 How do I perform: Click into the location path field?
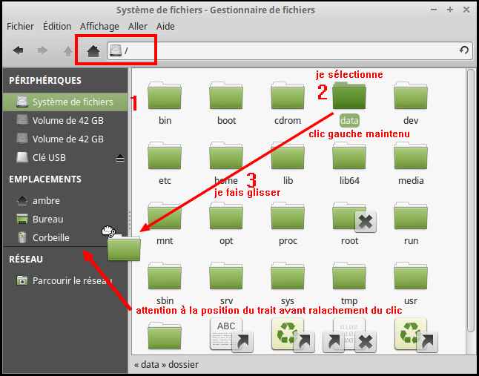coord(289,50)
